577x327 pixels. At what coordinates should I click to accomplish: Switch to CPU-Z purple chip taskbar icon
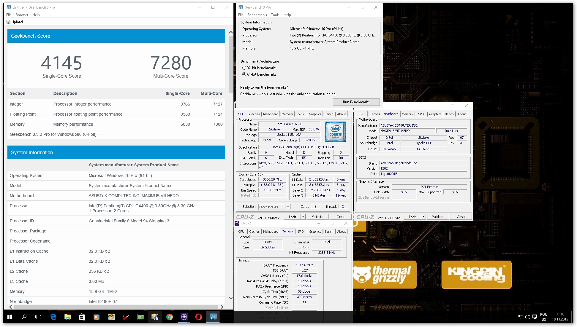184,317
